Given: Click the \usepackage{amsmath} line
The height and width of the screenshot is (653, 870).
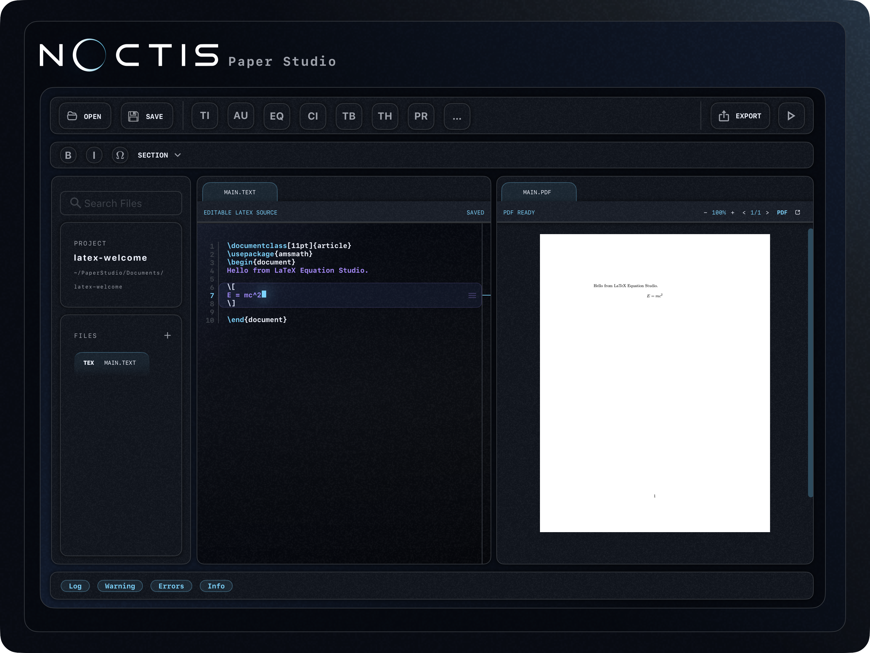Looking at the screenshot, I should (269, 254).
